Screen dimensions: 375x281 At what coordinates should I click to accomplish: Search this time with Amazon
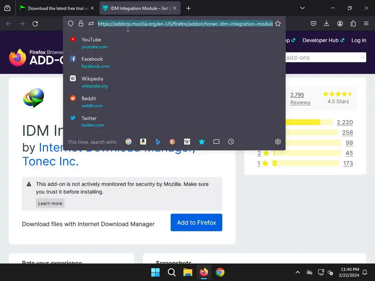tap(143, 142)
